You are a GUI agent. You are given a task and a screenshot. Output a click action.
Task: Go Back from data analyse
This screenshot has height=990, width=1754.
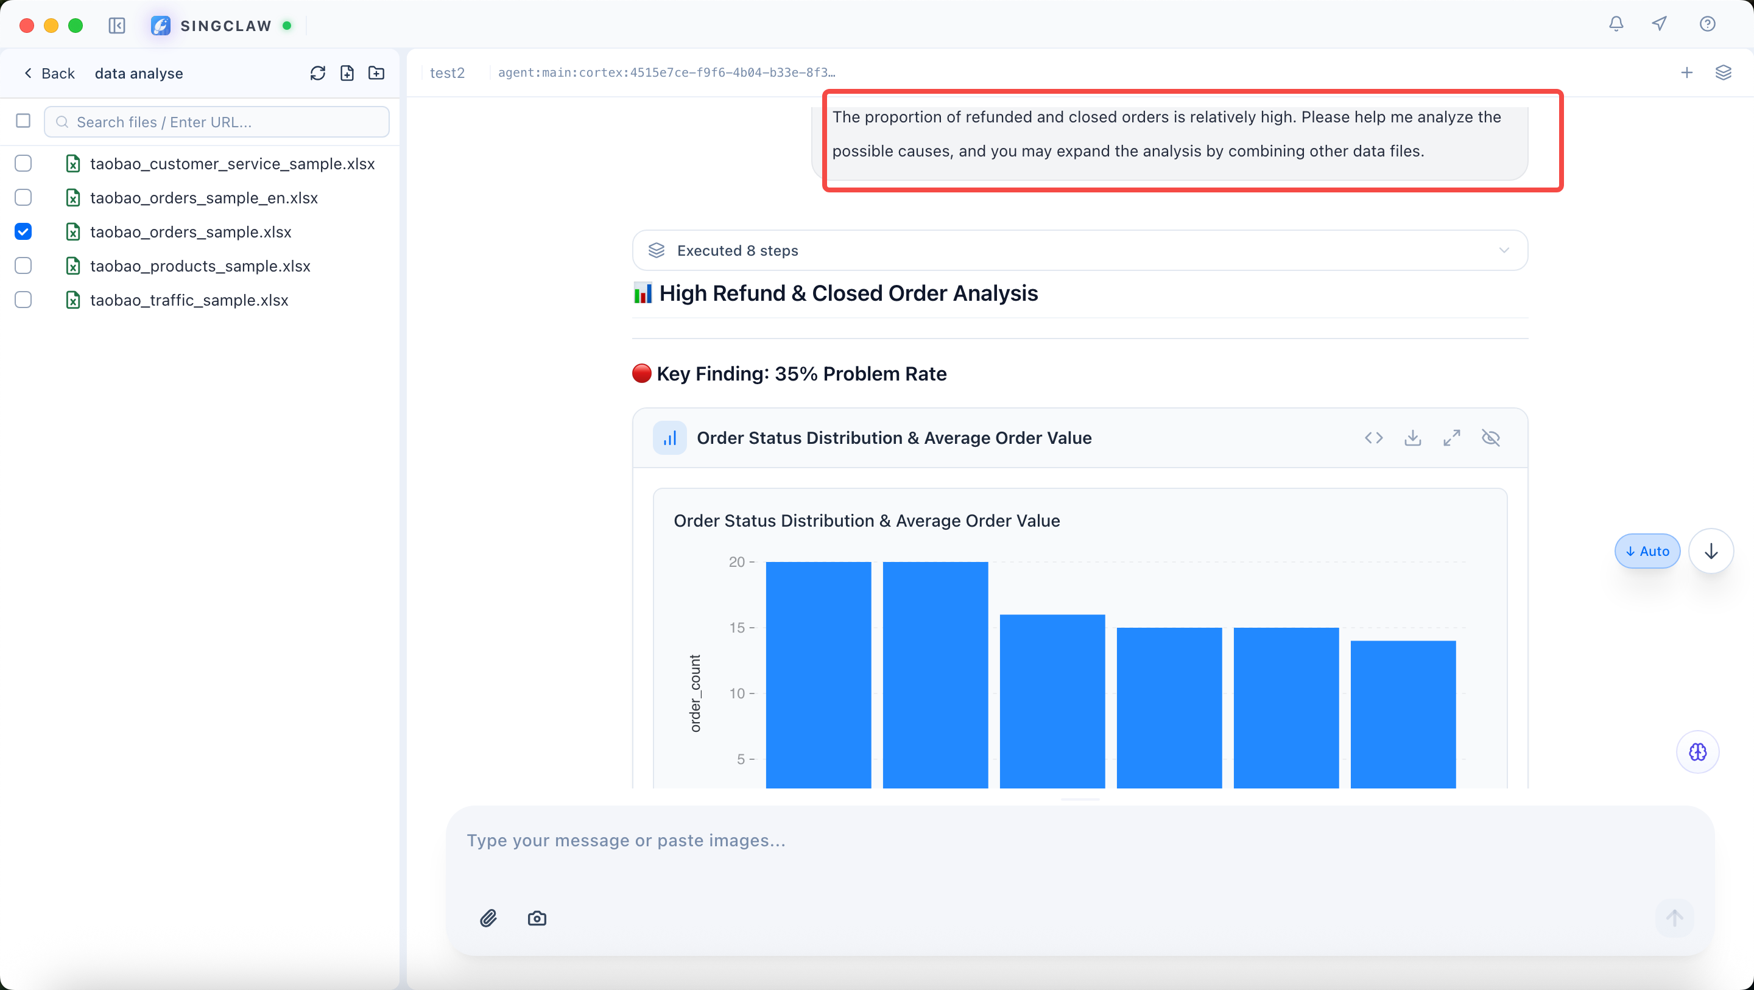coord(49,74)
